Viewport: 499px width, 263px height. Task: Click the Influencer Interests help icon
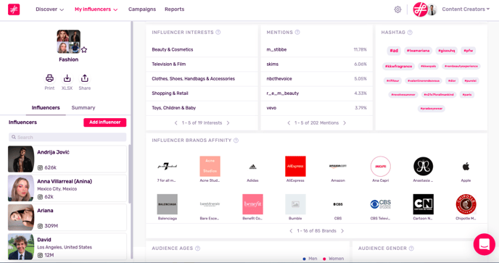pyautogui.click(x=218, y=32)
